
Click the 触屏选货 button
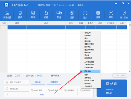[x=54, y=82]
